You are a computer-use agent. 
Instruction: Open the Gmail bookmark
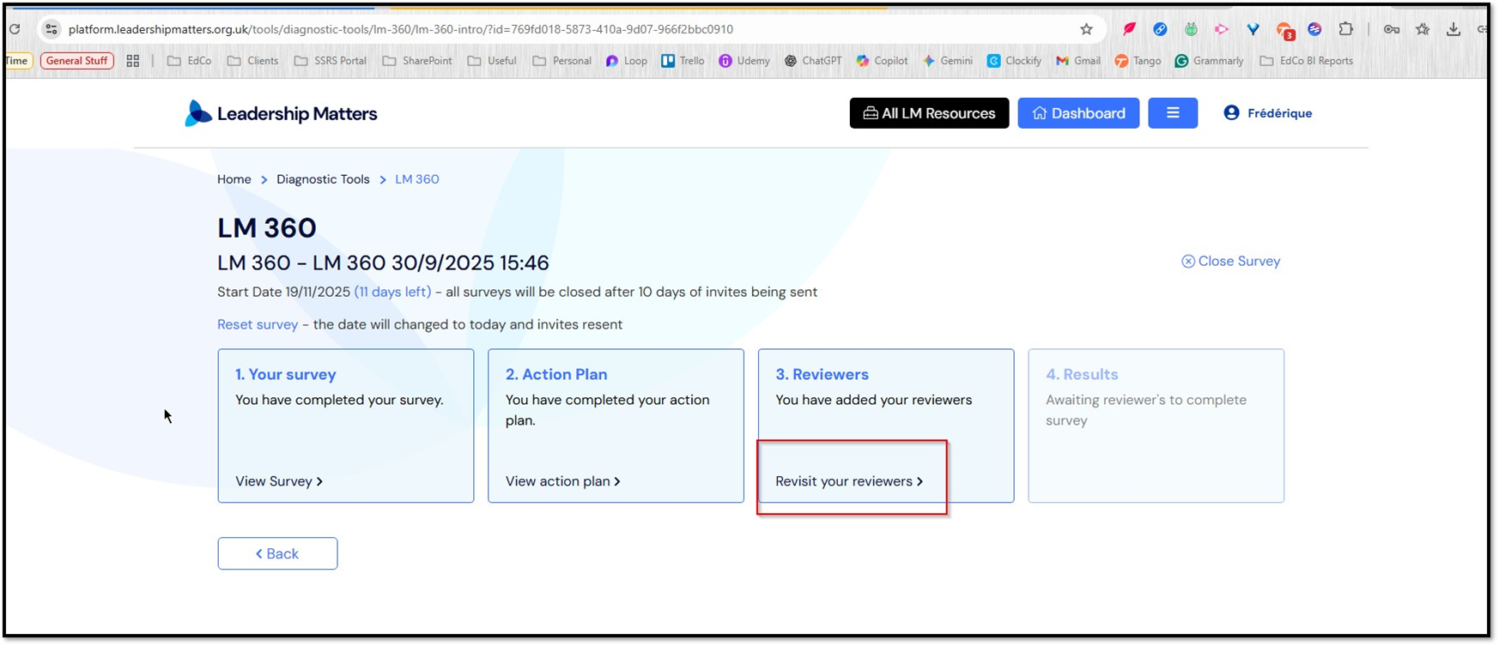point(1078,61)
